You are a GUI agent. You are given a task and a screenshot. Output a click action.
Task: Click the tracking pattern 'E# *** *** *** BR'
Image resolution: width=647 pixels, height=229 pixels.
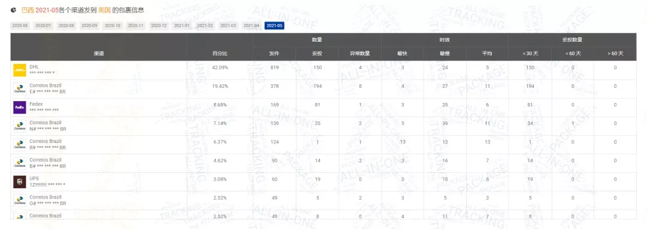[48, 92]
